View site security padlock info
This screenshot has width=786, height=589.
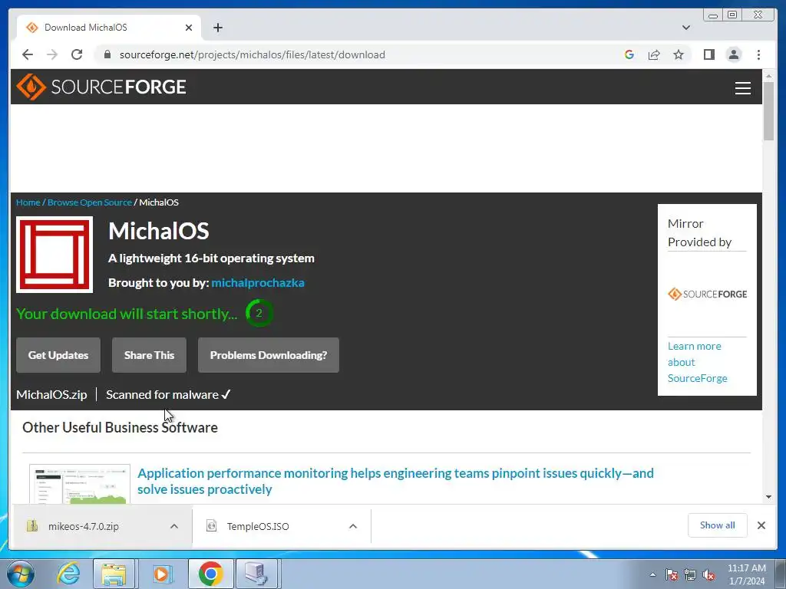(x=107, y=54)
